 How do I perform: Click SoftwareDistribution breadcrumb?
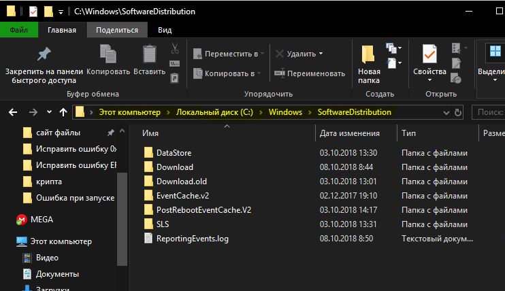coord(355,112)
